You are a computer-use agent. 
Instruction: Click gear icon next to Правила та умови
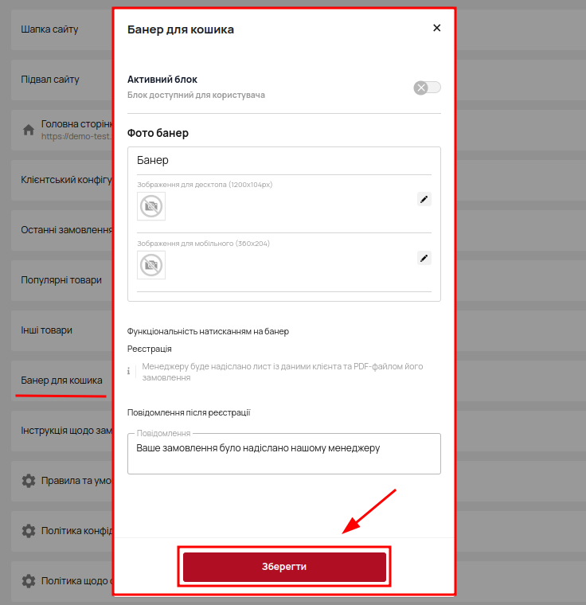click(29, 481)
